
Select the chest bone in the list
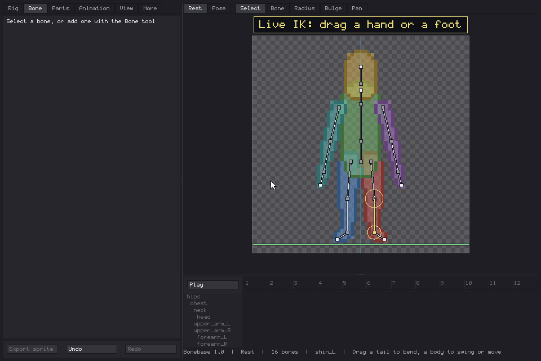point(198,303)
